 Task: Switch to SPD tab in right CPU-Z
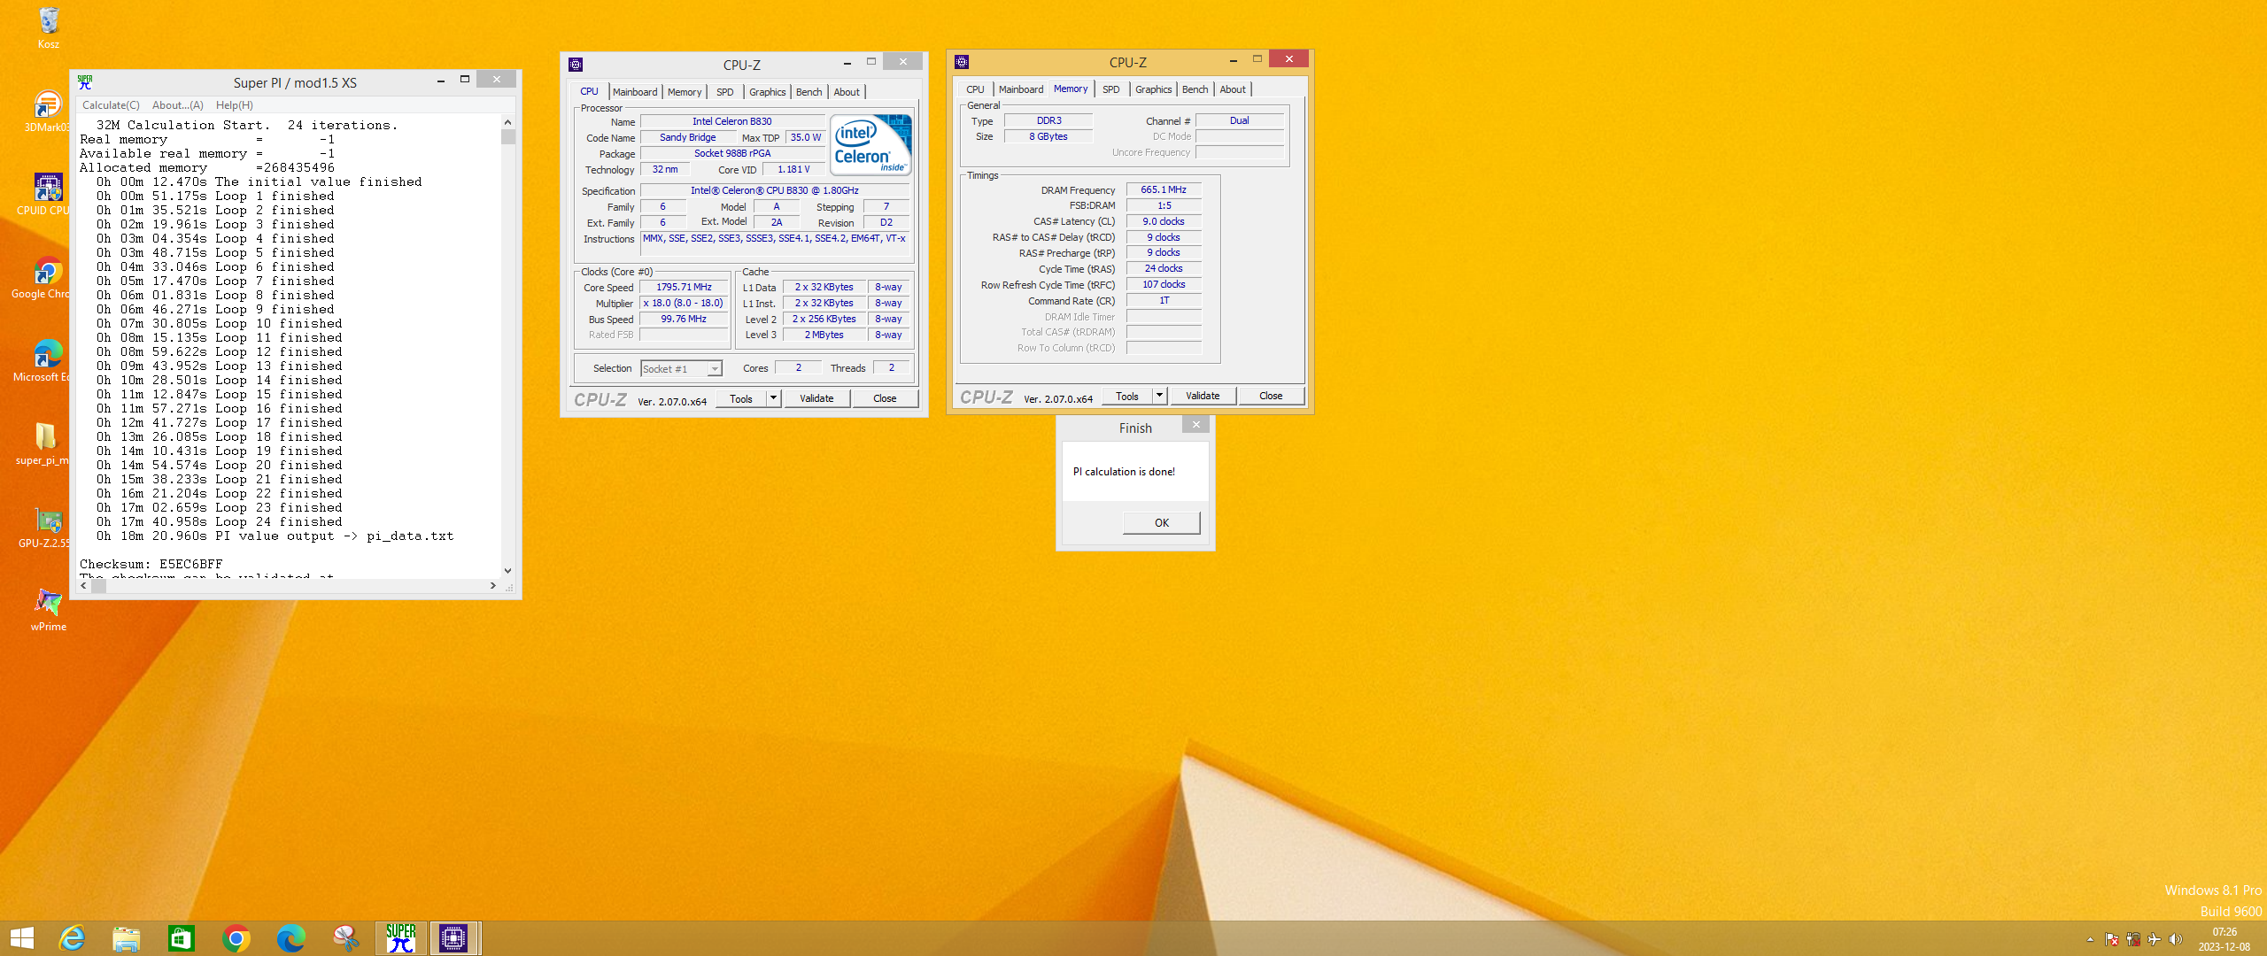(x=1111, y=89)
